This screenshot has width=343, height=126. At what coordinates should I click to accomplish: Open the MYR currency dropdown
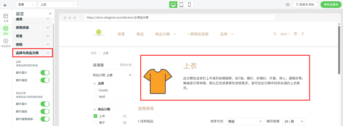pos(285,34)
